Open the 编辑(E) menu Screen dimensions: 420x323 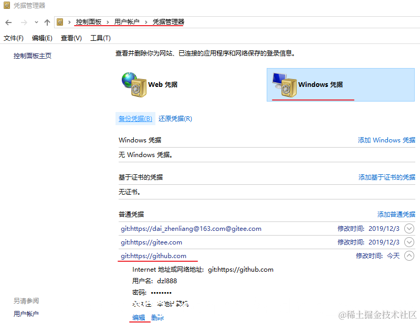[x=42, y=38]
